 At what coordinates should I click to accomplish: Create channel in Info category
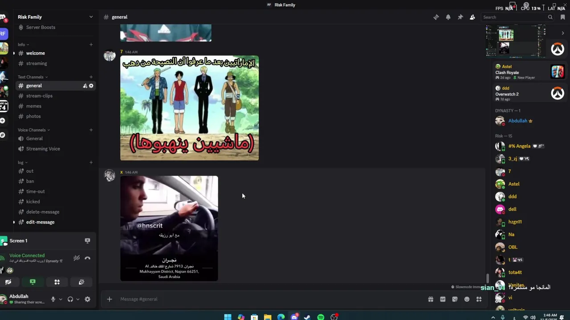point(91,44)
